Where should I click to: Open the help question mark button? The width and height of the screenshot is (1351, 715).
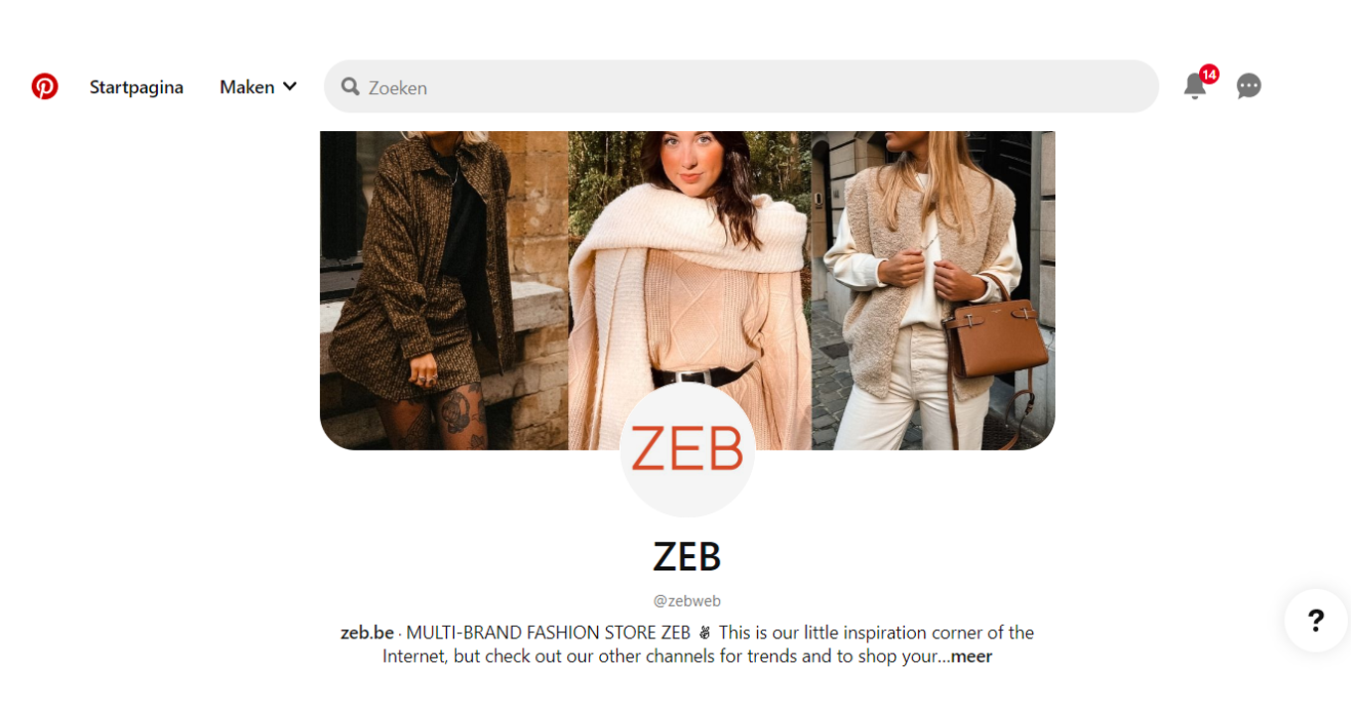[x=1316, y=621]
